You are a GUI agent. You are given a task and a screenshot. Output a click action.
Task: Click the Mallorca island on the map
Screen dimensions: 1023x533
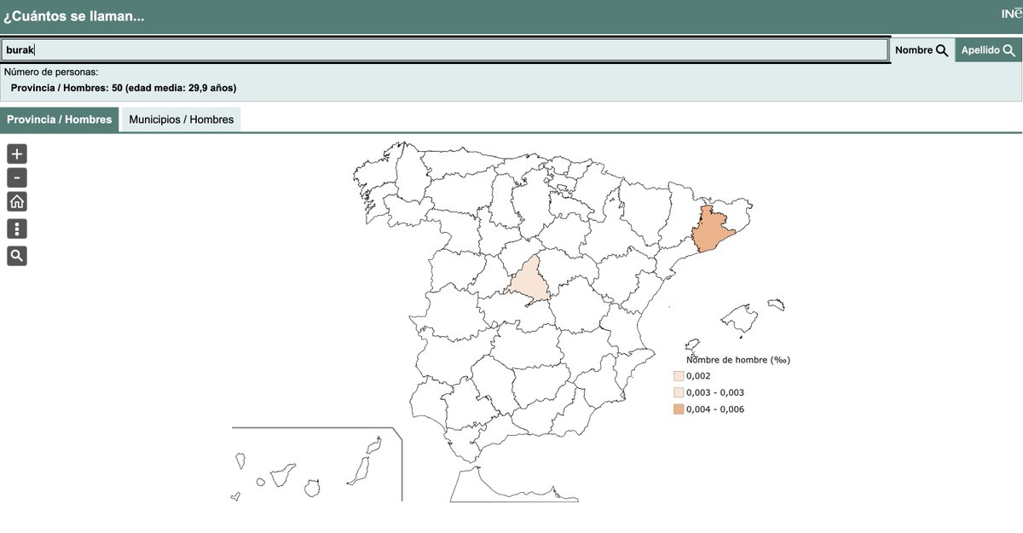[x=739, y=319]
